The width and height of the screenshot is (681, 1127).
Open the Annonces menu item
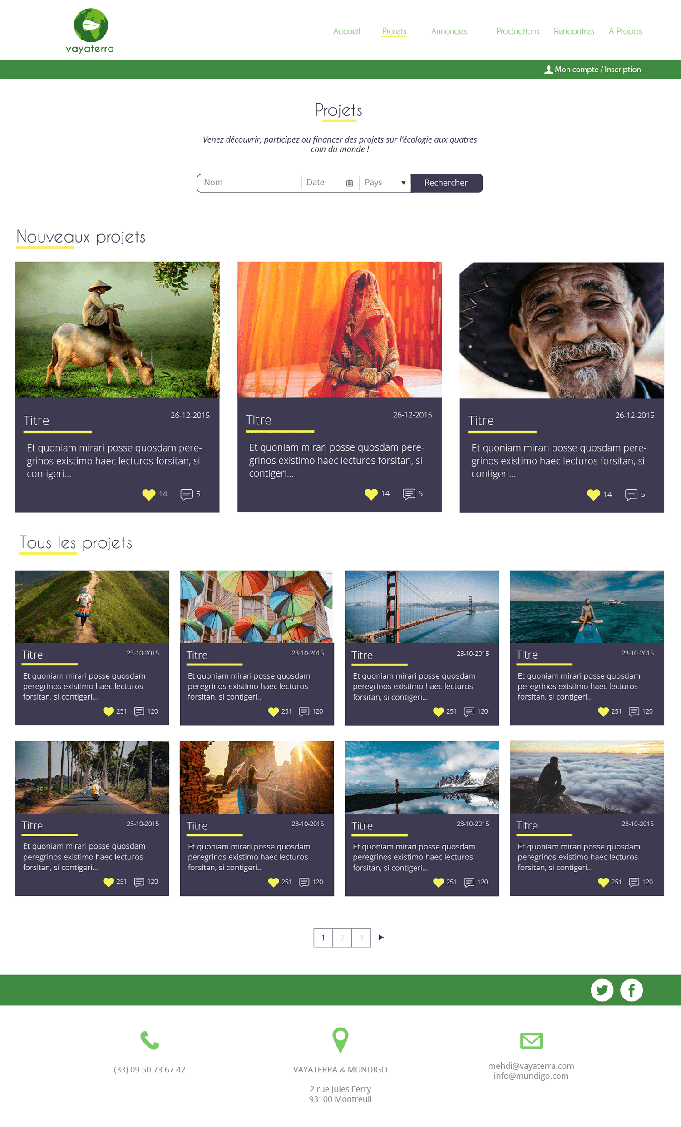449,31
